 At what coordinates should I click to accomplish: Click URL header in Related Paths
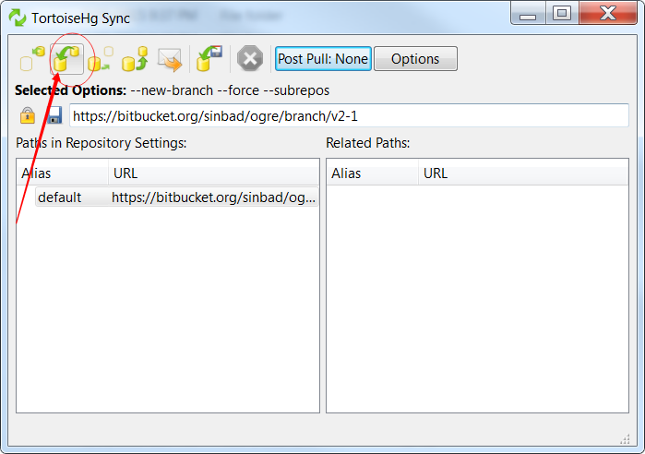point(523,173)
